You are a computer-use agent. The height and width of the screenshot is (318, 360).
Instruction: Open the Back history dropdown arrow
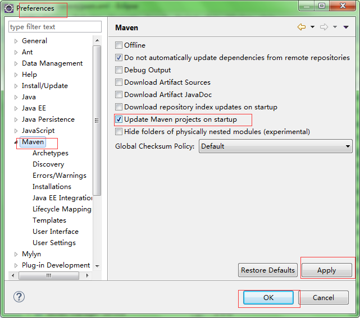pos(312,27)
